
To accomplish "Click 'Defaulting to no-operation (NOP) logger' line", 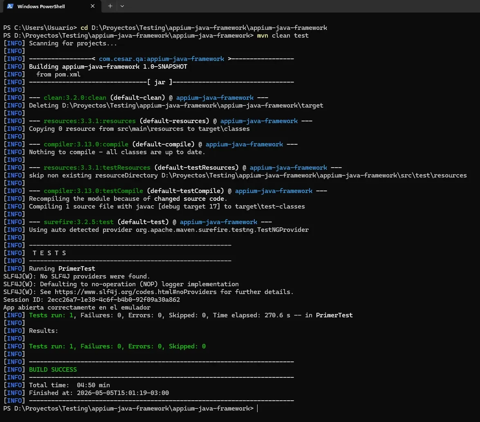I will coord(121,284).
